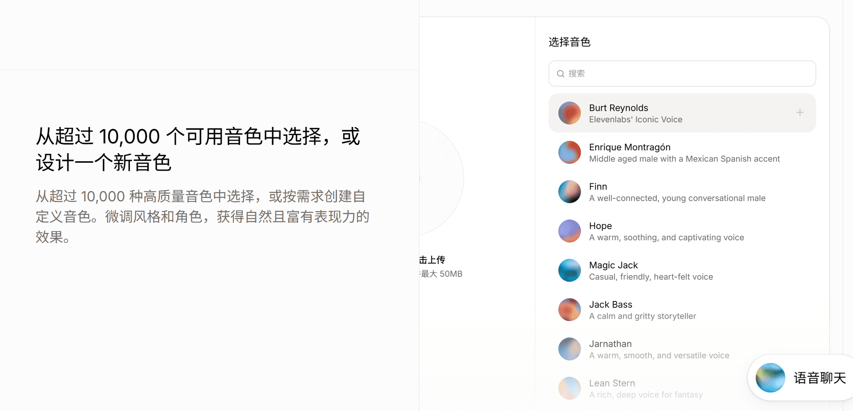The height and width of the screenshot is (411, 853).
Task: Click the magnifier icon in search box
Action: [x=561, y=74]
